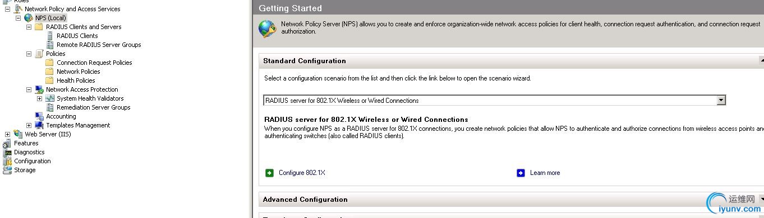Click the Network Access Protection icon
The width and height of the screenshot is (764, 218).
tap(39, 89)
